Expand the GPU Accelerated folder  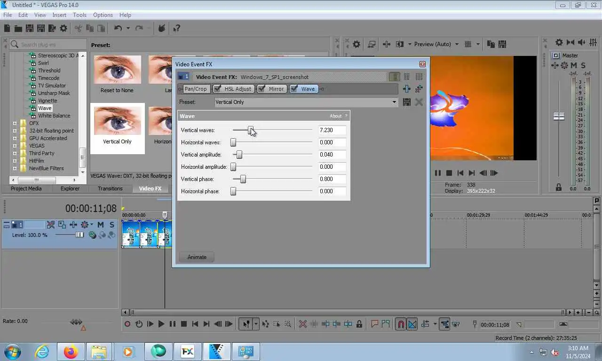click(x=15, y=138)
